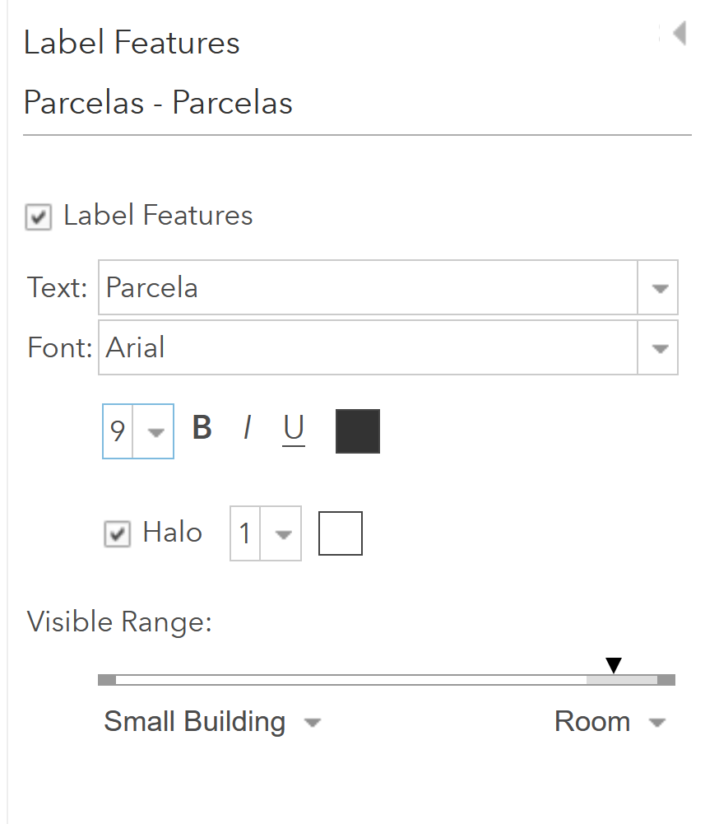Click the font size value 9
This screenshot has width=705, height=824.
point(118,431)
